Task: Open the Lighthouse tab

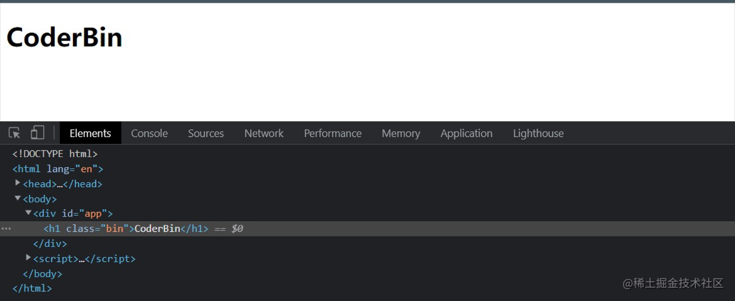Action: click(538, 133)
